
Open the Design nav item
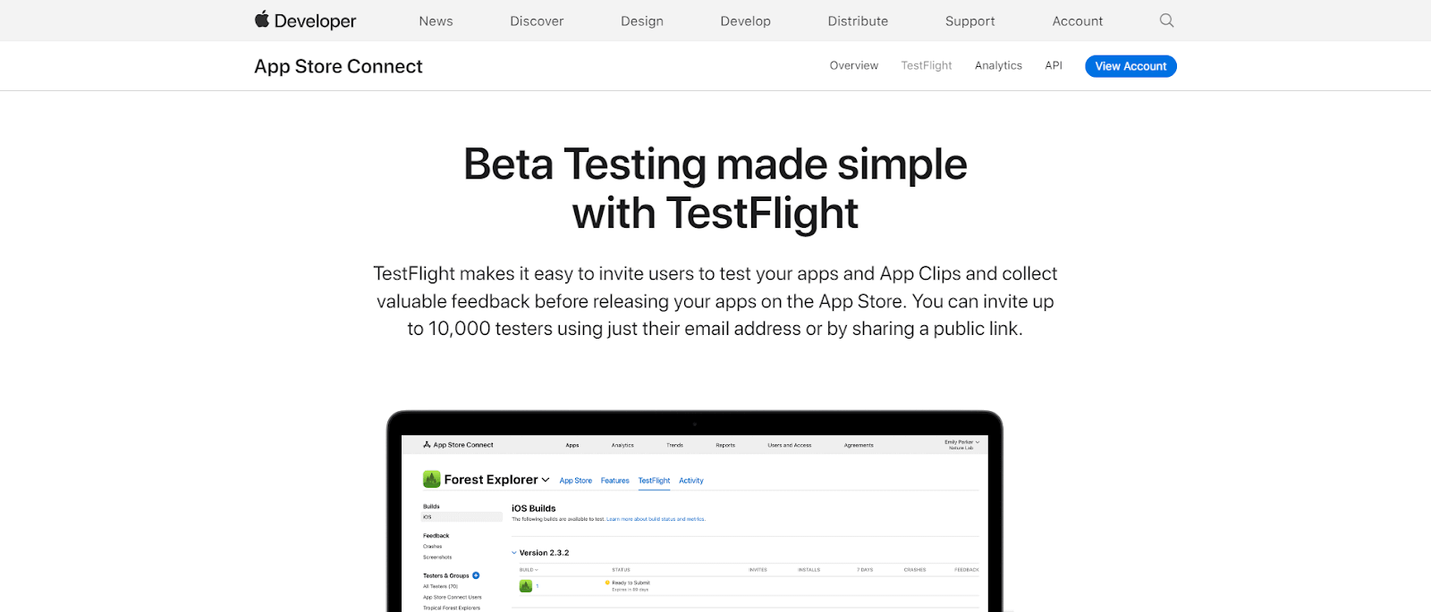[x=642, y=21]
